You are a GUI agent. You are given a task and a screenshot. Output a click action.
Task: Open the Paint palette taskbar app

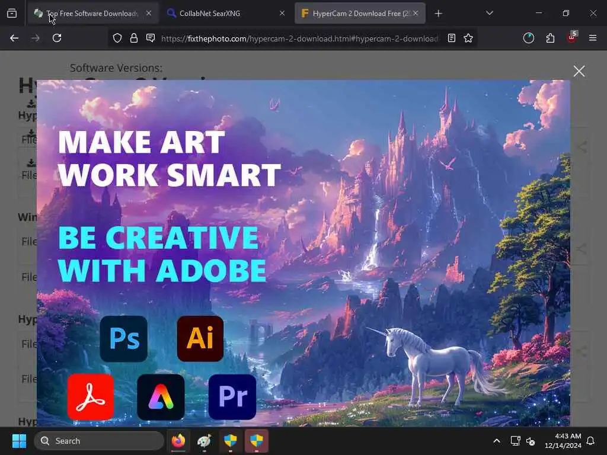(x=204, y=441)
